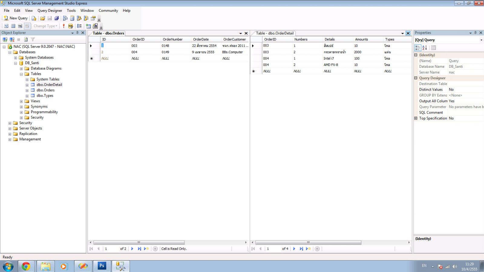This screenshot has width=484, height=272.
Task: Click the Add Group By icon
Action: tap(79, 26)
